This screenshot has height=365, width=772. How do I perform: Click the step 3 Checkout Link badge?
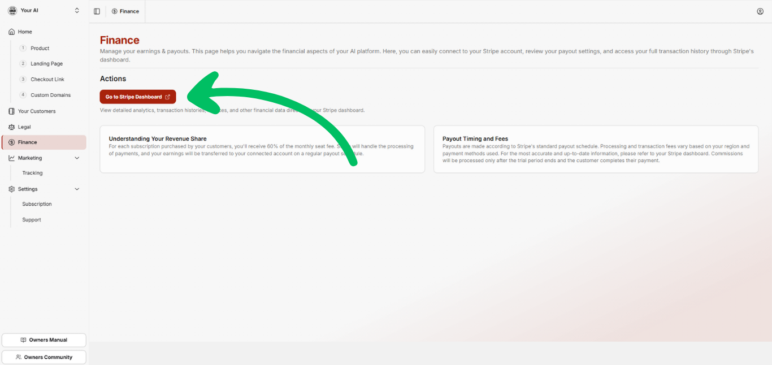[x=23, y=79]
